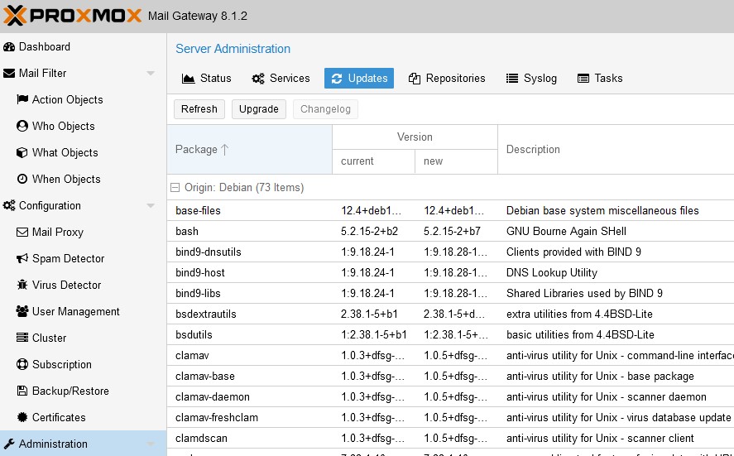Click the Description column header
The height and width of the screenshot is (456, 734).
coord(616,149)
